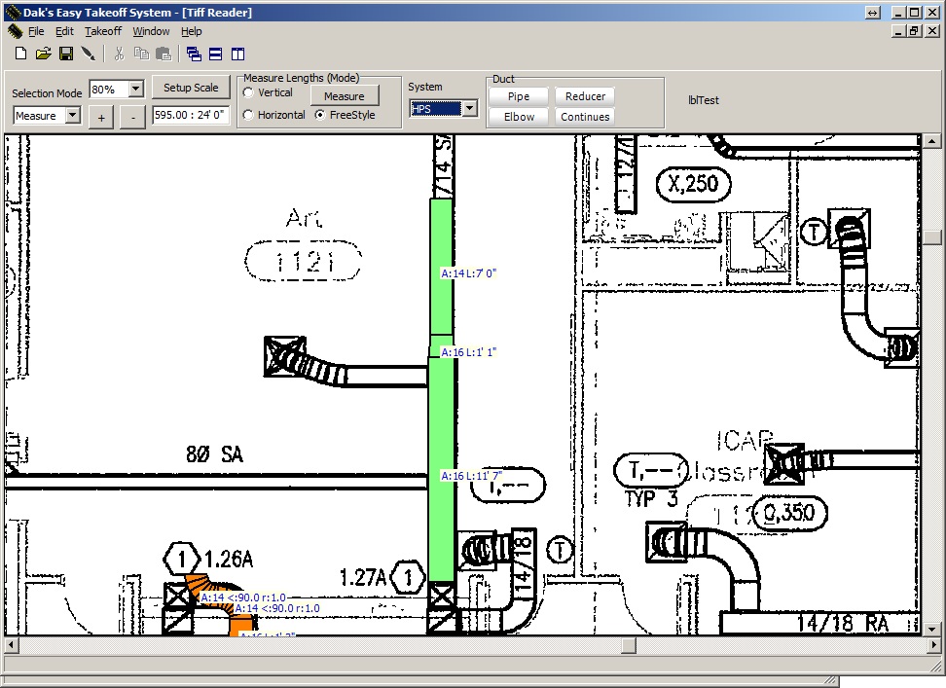
Task: Click the New document toolbar icon
Action: click(x=20, y=54)
